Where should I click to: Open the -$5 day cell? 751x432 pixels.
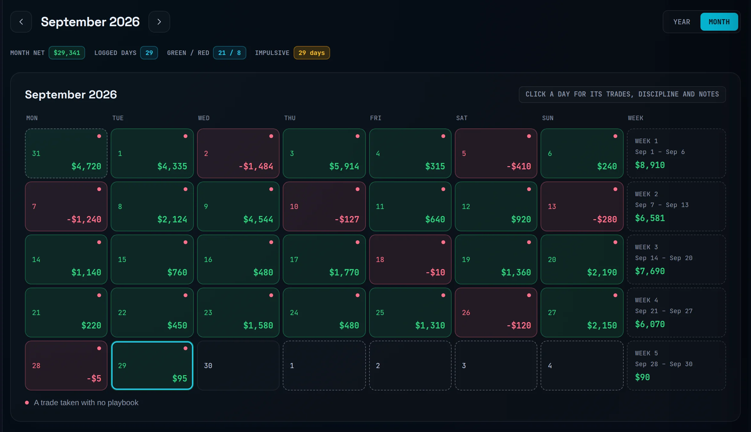tap(66, 366)
